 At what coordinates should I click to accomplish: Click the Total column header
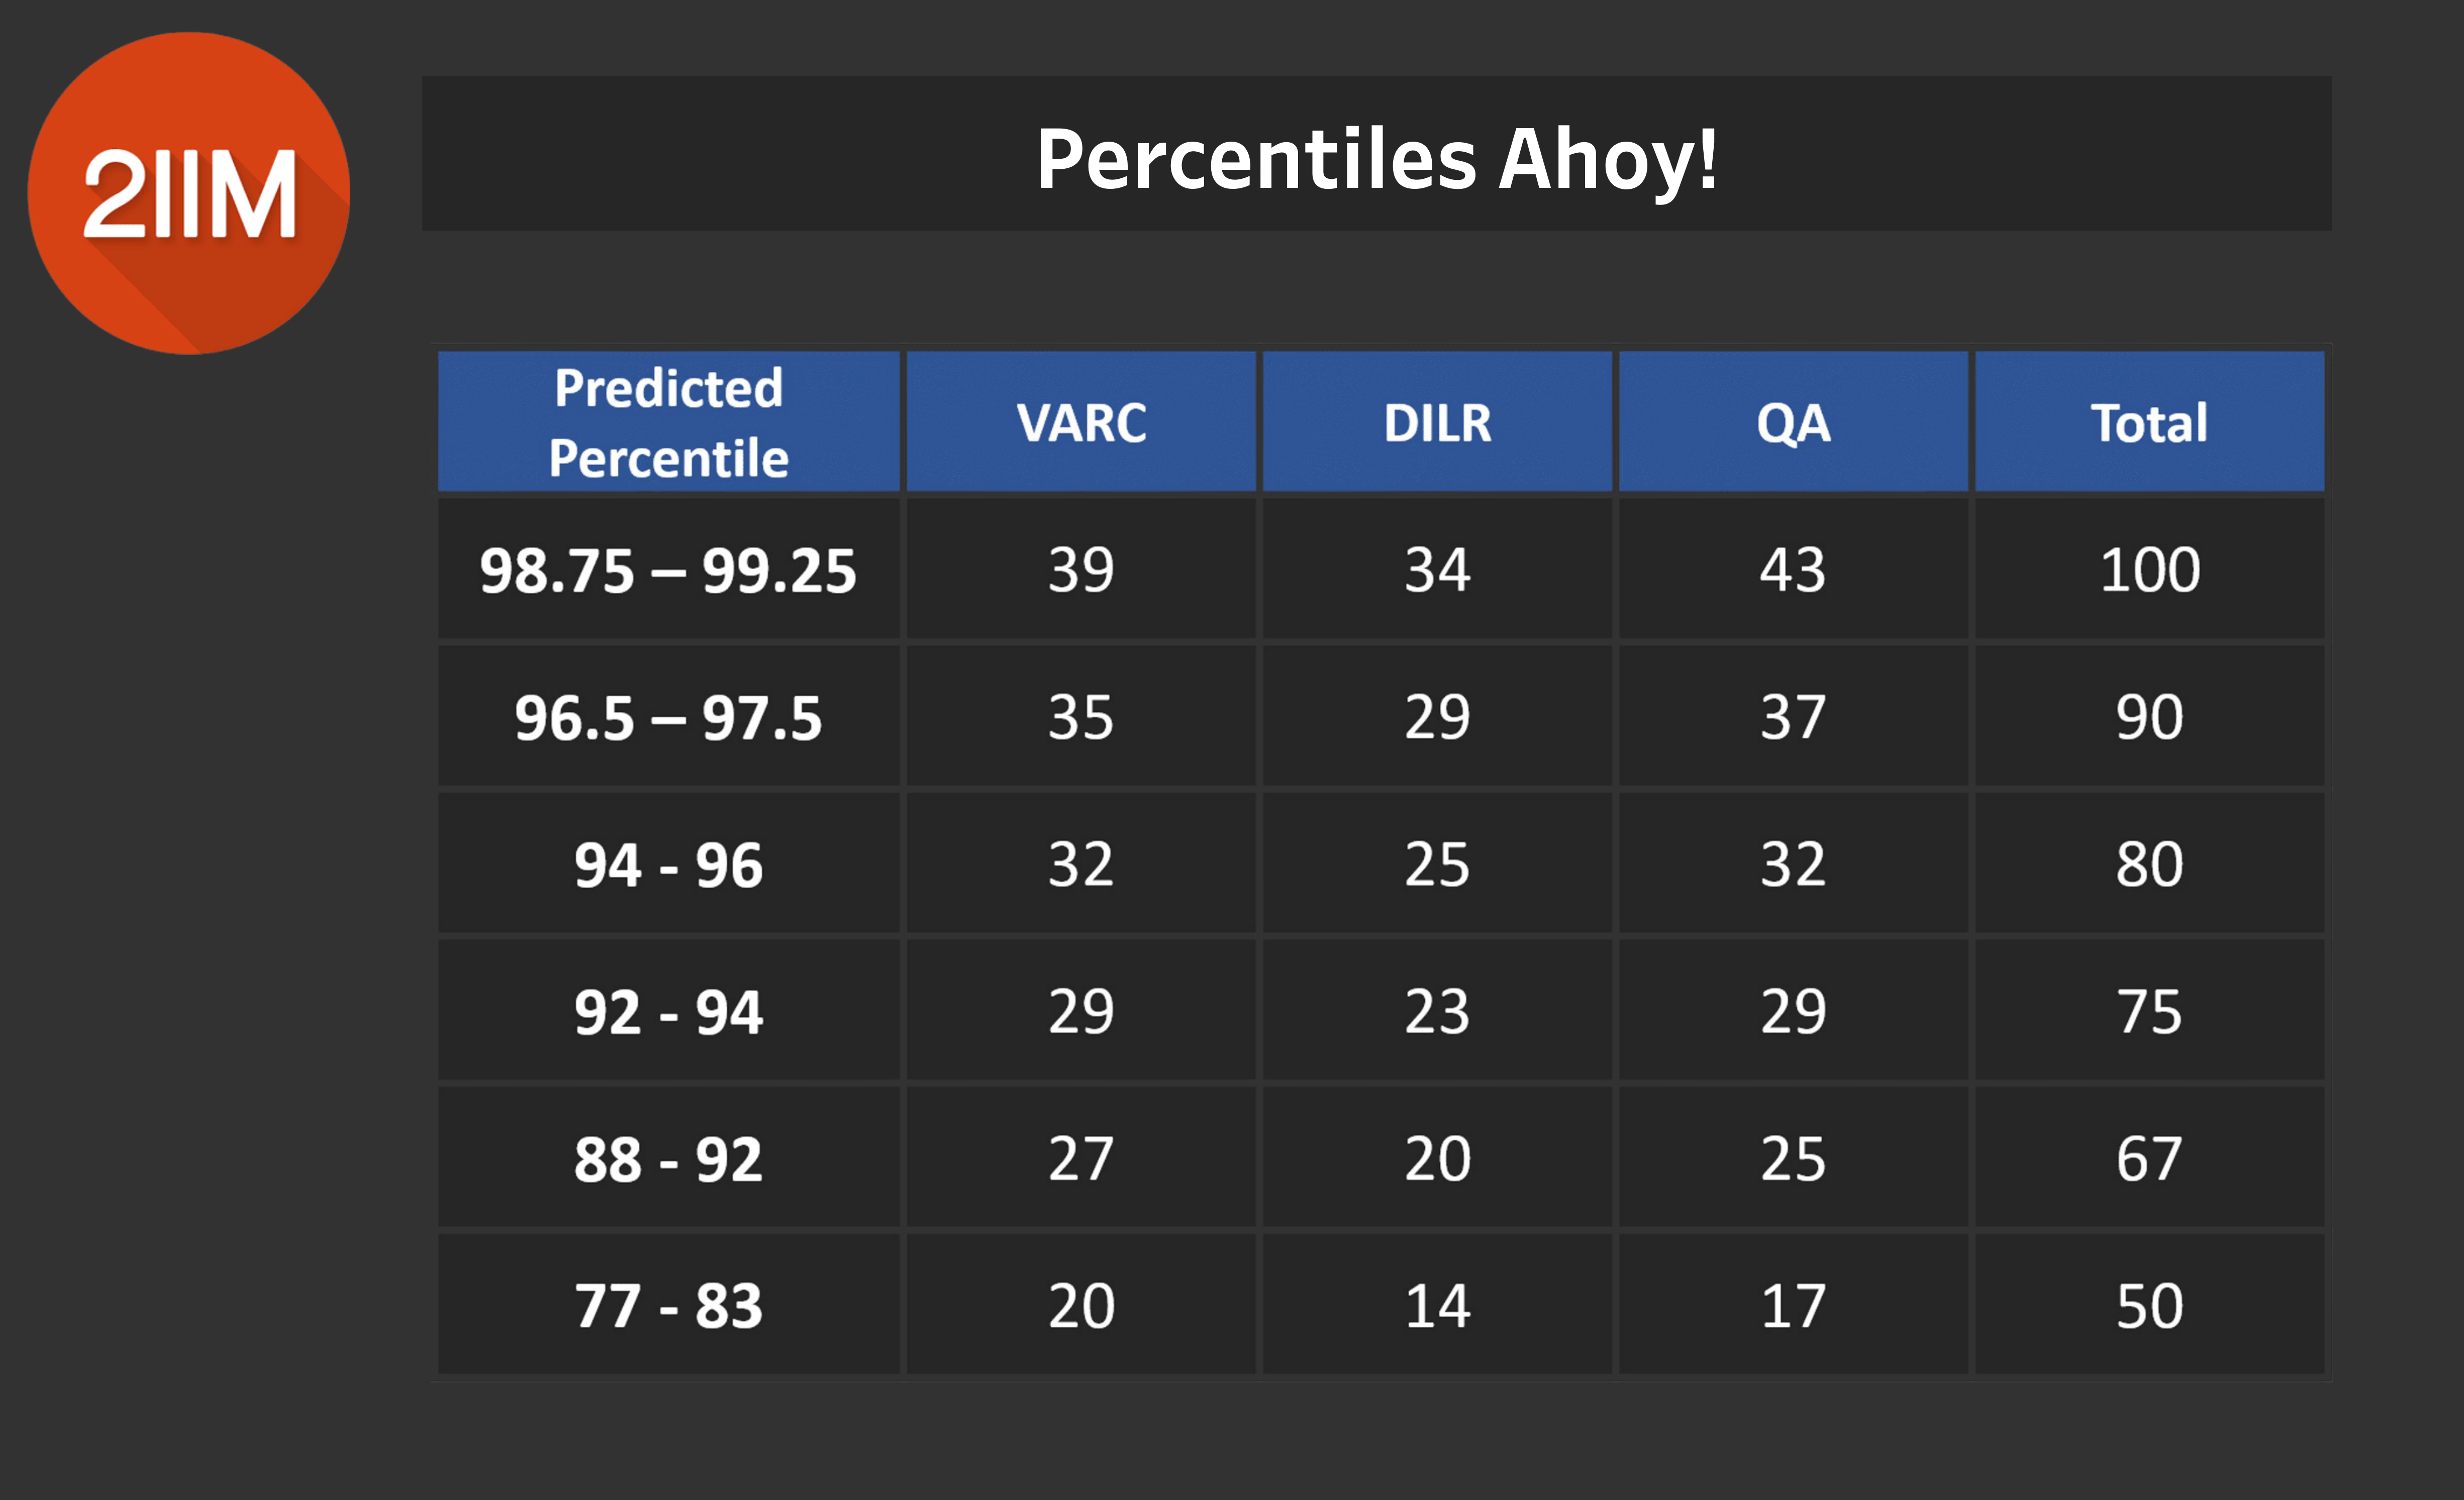tap(2149, 422)
